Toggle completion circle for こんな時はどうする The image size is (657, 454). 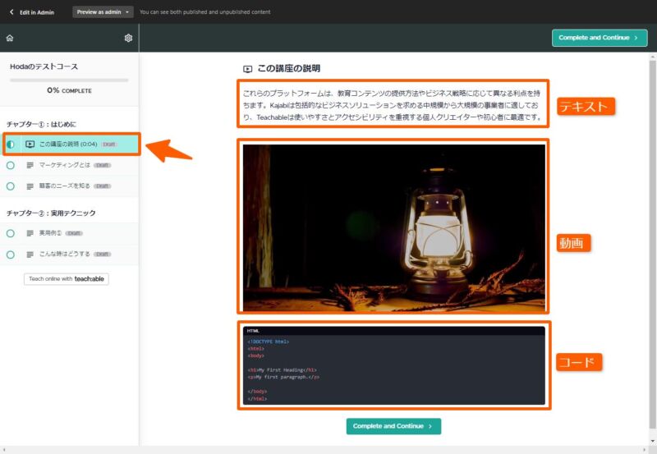coord(11,255)
